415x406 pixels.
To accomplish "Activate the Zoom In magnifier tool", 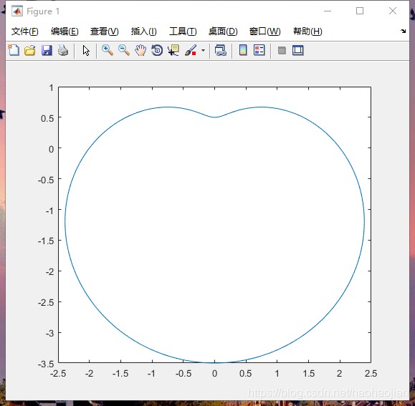I will pyautogui.click(x=108, y=50).
